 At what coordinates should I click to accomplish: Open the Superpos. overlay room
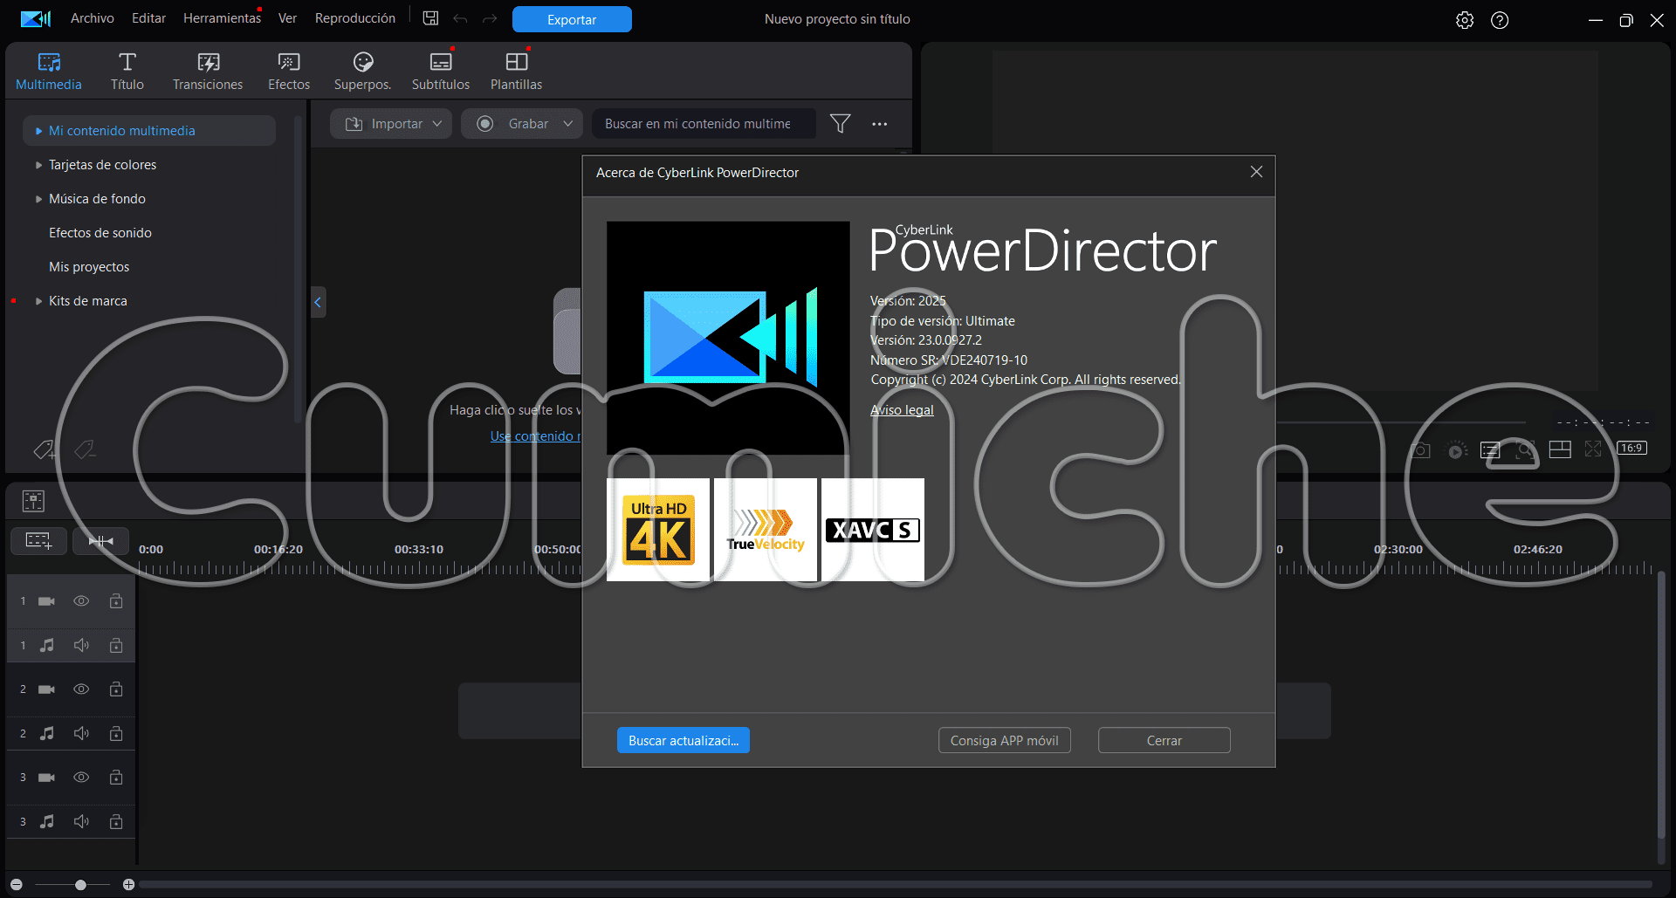[362, 72]
